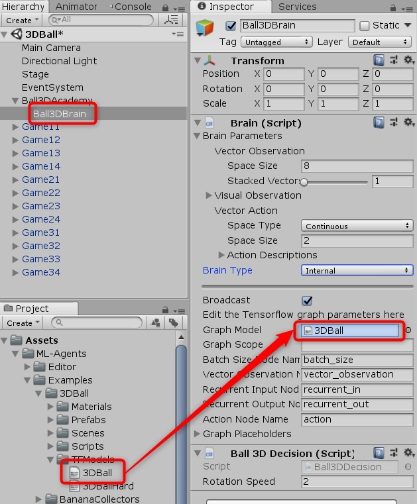Open Brain Script presets icon
Screen dimensions: 417x504
(x=394, y=122)
